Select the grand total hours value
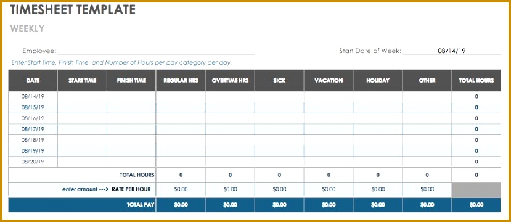 click(x=476, y=175)
